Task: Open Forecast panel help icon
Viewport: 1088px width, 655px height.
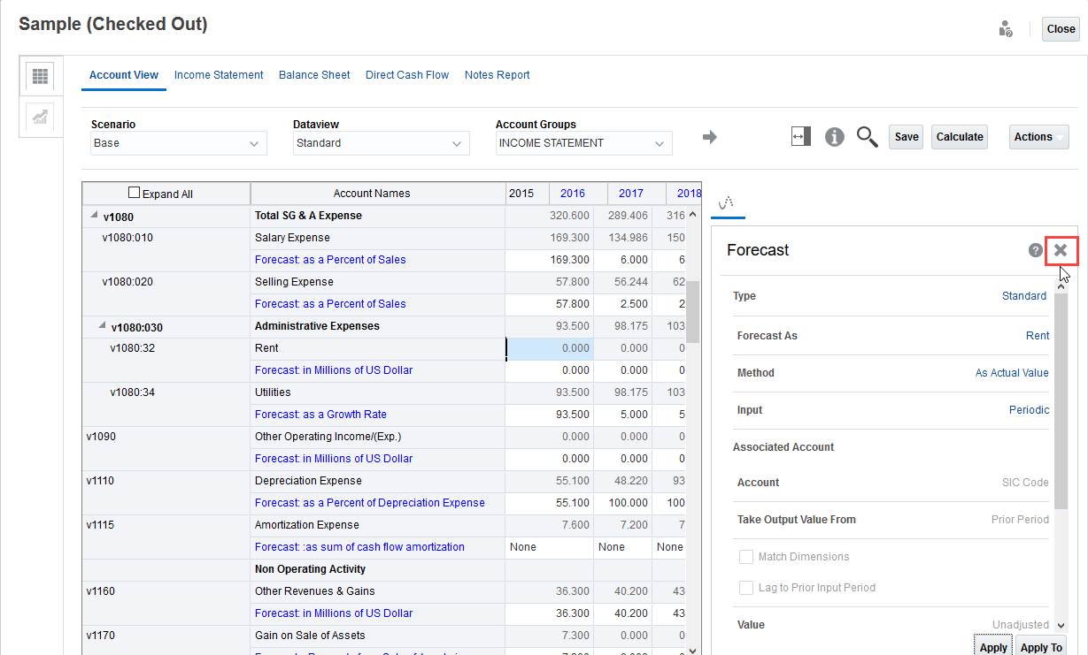Action: (x=1035, y=250)
